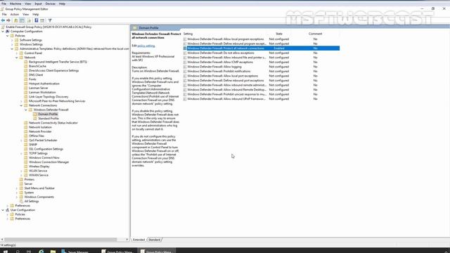Image resolution: width=450 pixels, height=253 pixels.
Task: Click the icon of 'Allow local program exceptions' setting
Action: click(185, 39)
